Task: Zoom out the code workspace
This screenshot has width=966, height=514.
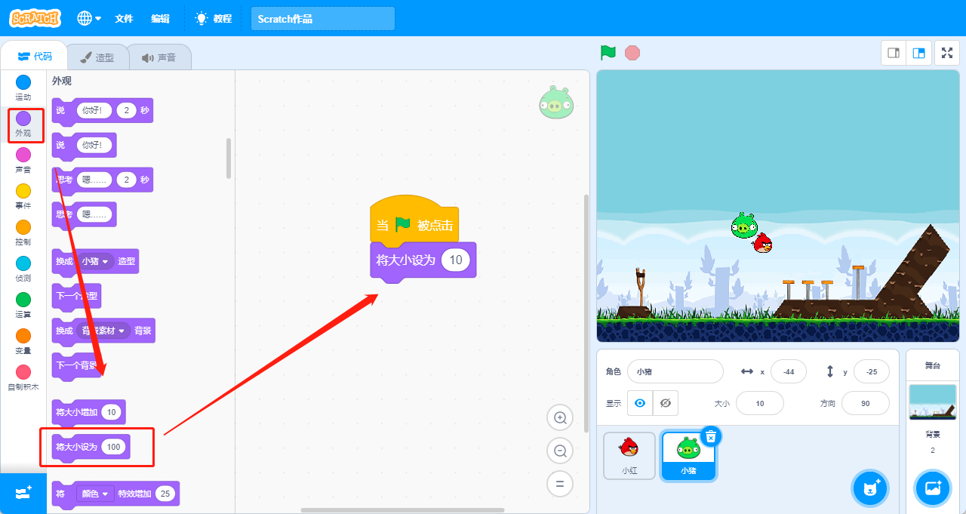Action: (560, 451)
